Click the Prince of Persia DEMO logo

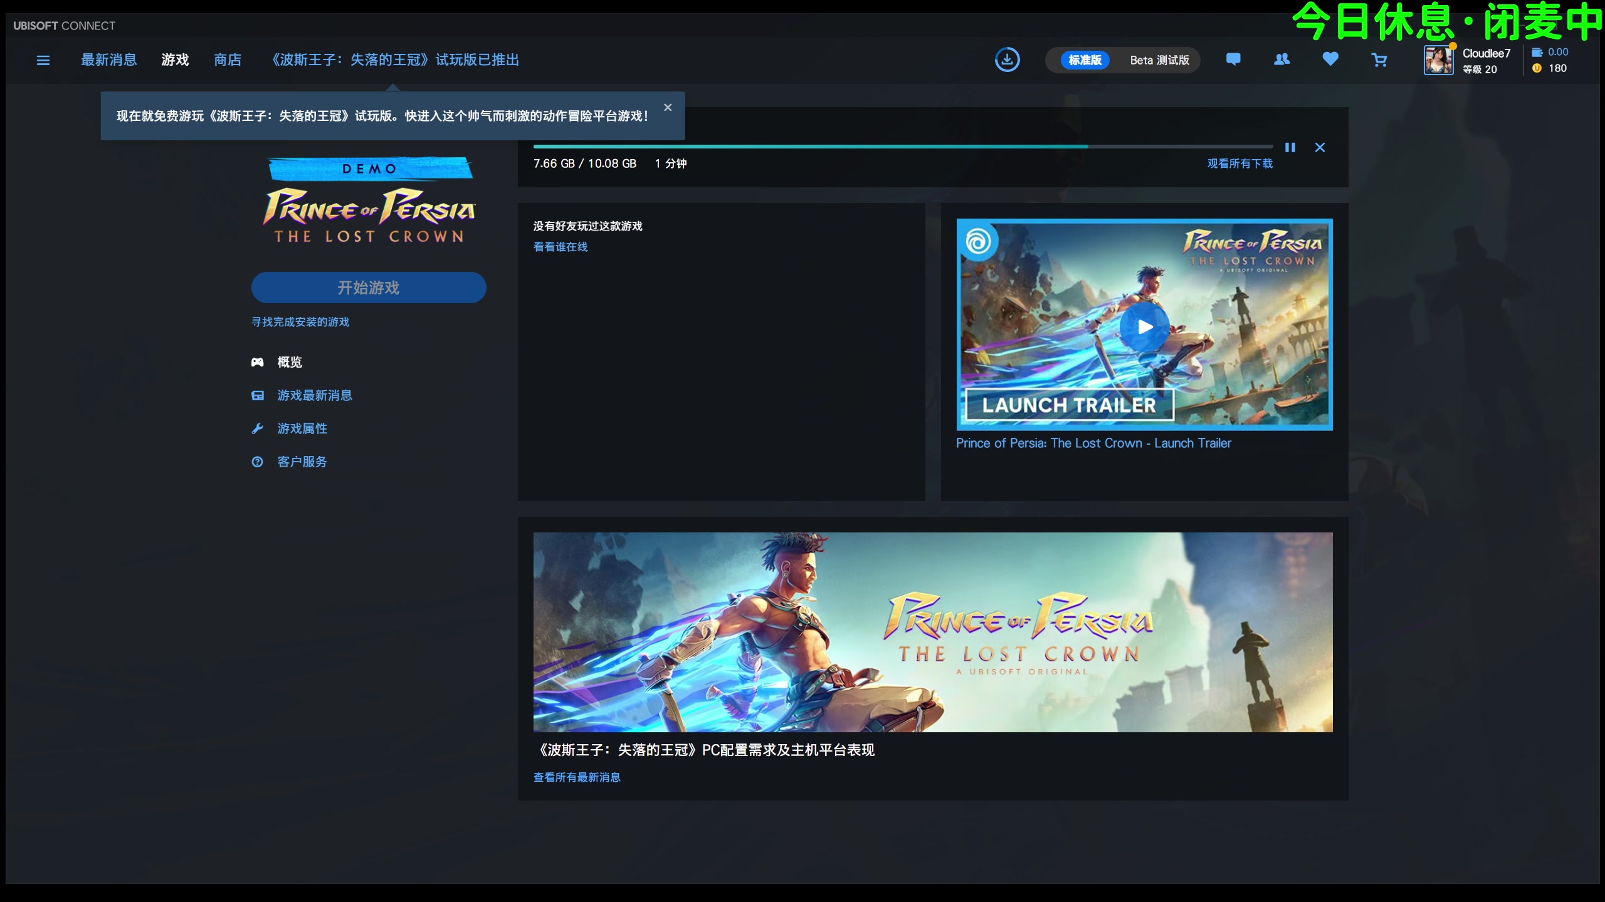pyautogui.click(x=369, y=200)
